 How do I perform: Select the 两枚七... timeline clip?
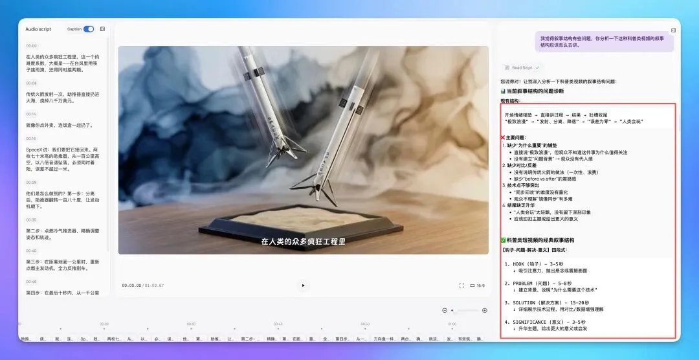(114, 339)
